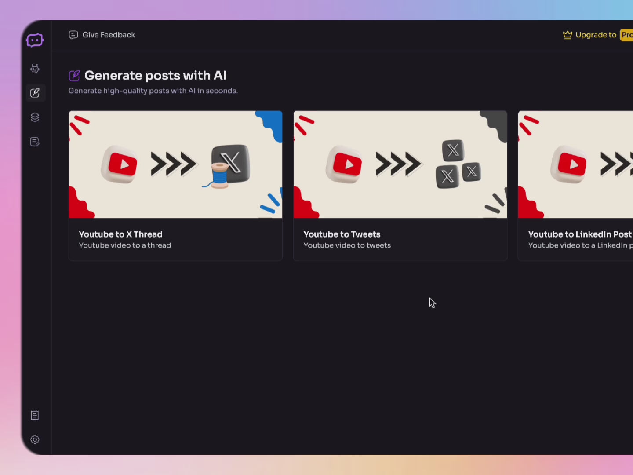Click the Give Feedback chat bubble icon

pyautogui.click(x=73, y=35)
